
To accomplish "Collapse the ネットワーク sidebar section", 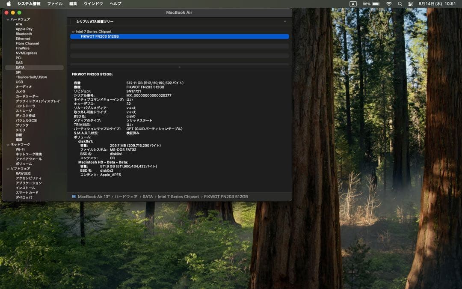I will point(8,145).
